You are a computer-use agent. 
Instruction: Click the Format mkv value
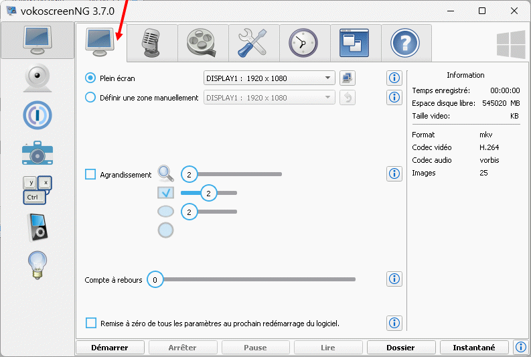[485, 135]
